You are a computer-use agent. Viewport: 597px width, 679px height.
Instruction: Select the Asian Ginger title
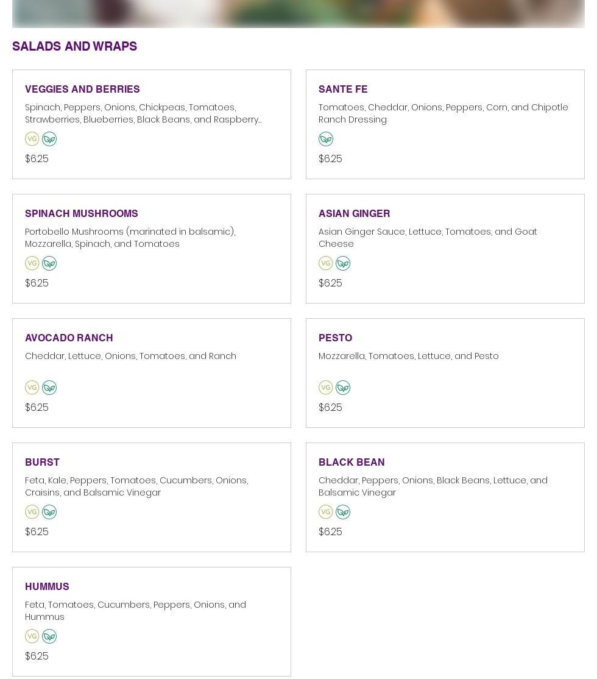click(x=354, y=213)
